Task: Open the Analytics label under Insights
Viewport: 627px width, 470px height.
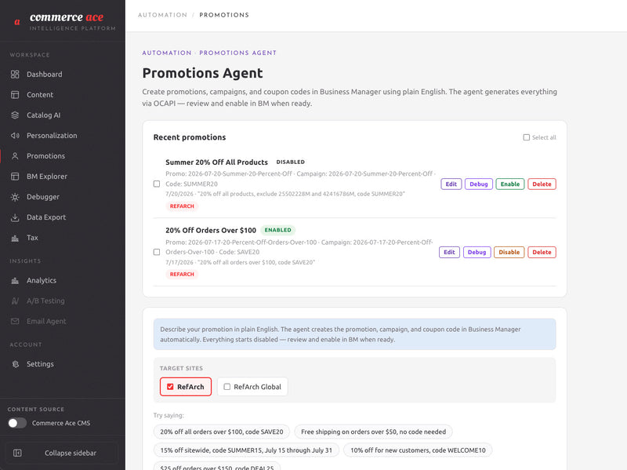Action: 42,281
